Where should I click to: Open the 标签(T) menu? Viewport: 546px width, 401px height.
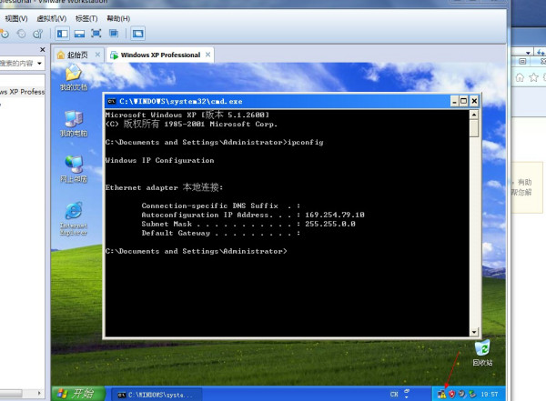point(86,18)
